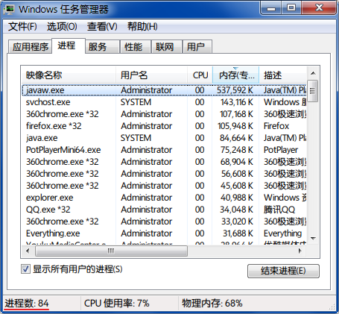The width and height of the screenshot is (339, 314).
Task: Minimize the Task Manager window
Action: (271, 8)
